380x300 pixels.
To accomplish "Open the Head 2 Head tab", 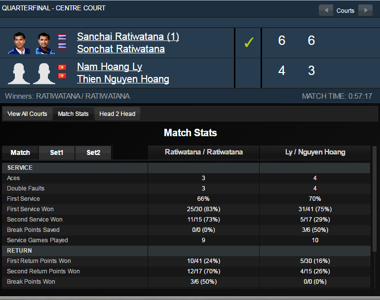I will point(117,114).
